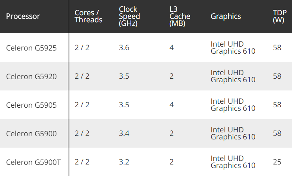Viewport: 292px width, 177px height.
Task: Click the Graphics cell for Celeron G5900T
Action: (233, 162)
